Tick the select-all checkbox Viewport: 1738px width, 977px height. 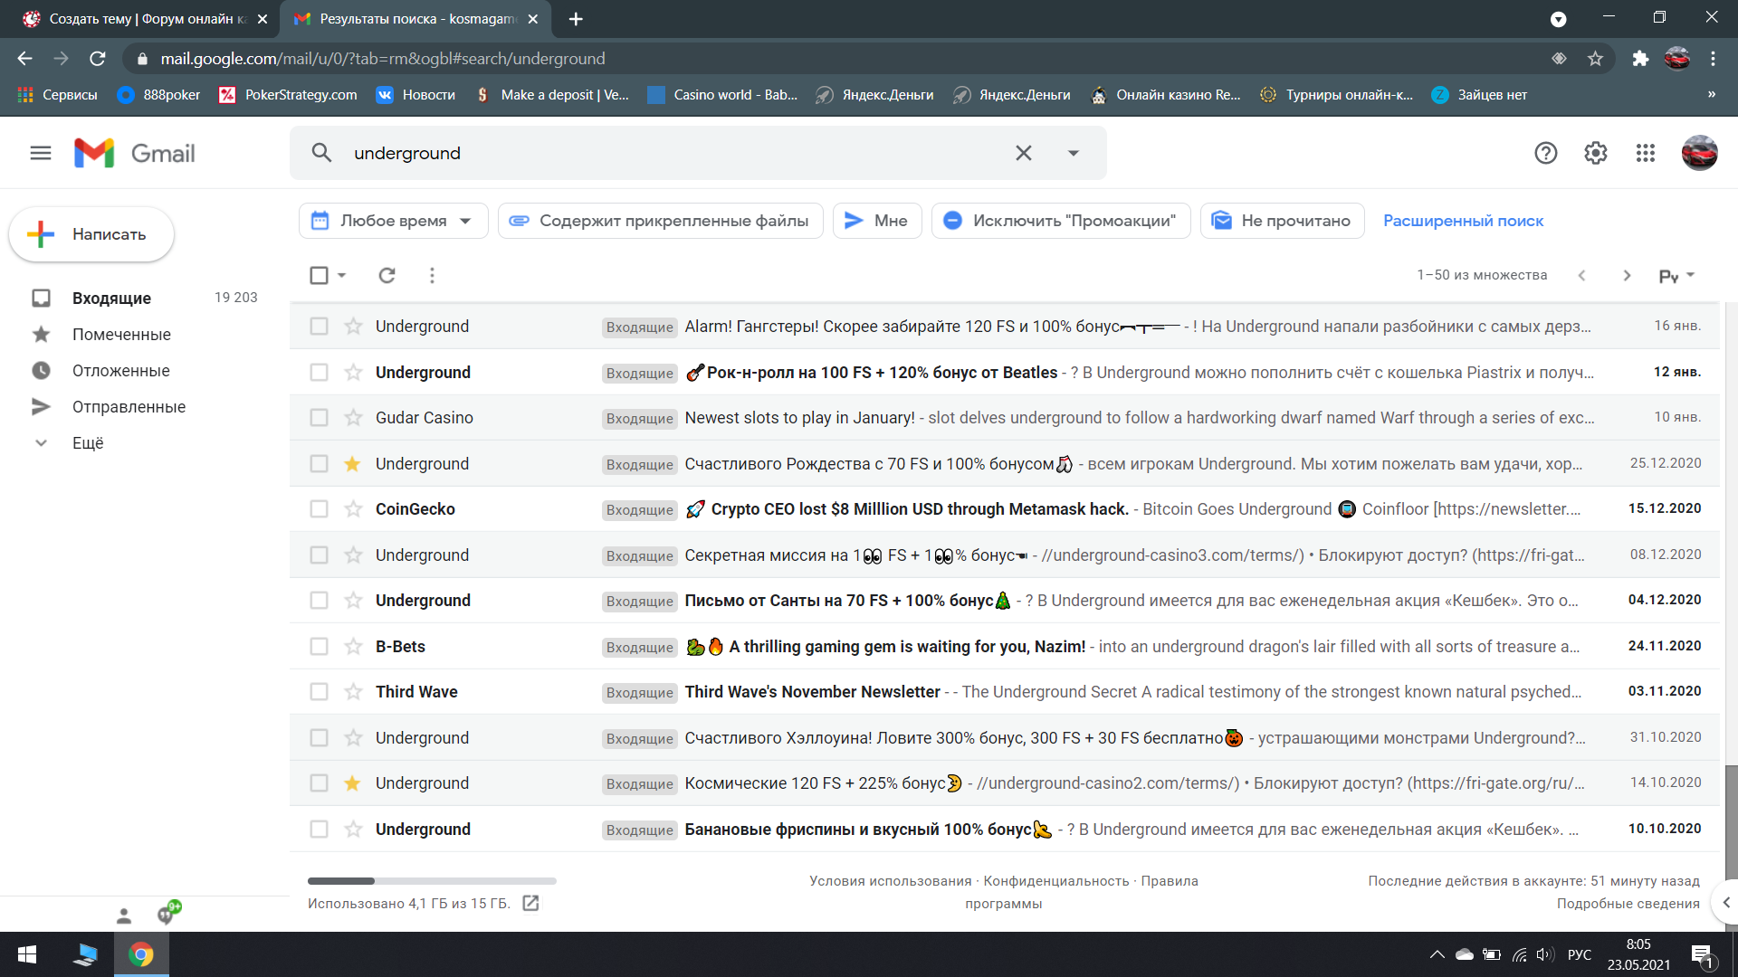pos(319,275)
